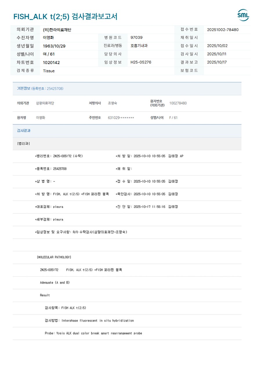261x368 pixels.
Task: Select the 처방의사 name 조영숙
Action: click(113, 103)
